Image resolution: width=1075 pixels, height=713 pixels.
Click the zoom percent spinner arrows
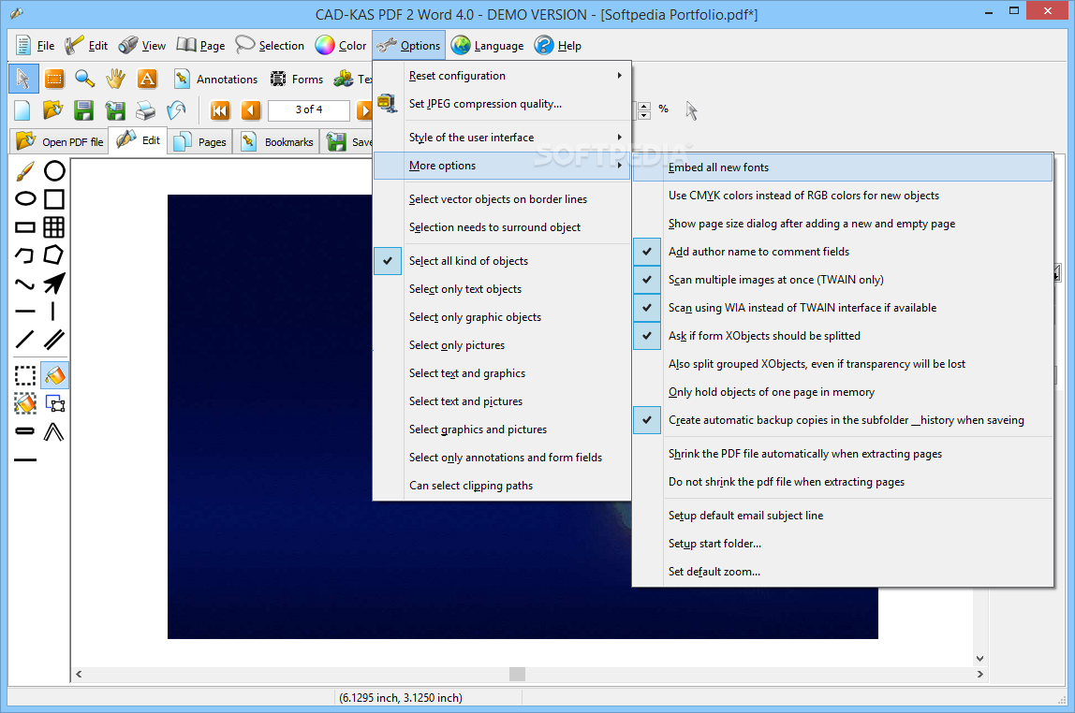(644, 109)
